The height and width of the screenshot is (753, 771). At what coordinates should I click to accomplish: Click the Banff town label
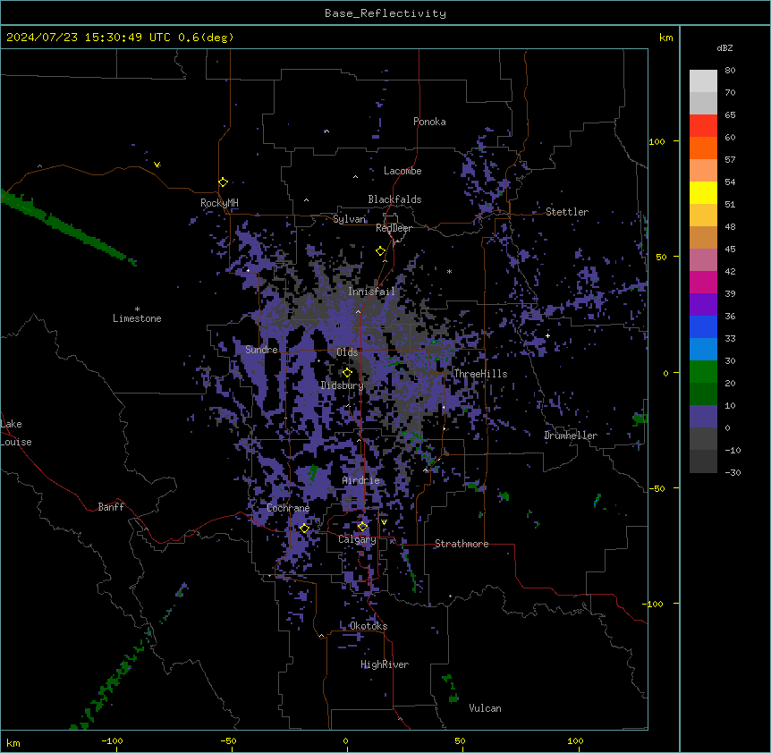pyautogui.click(x=111, y=507)
